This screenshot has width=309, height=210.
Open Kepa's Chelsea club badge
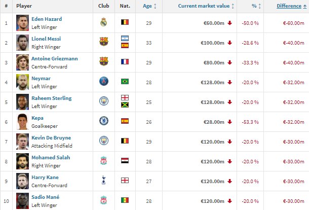[x=104, y=121]
